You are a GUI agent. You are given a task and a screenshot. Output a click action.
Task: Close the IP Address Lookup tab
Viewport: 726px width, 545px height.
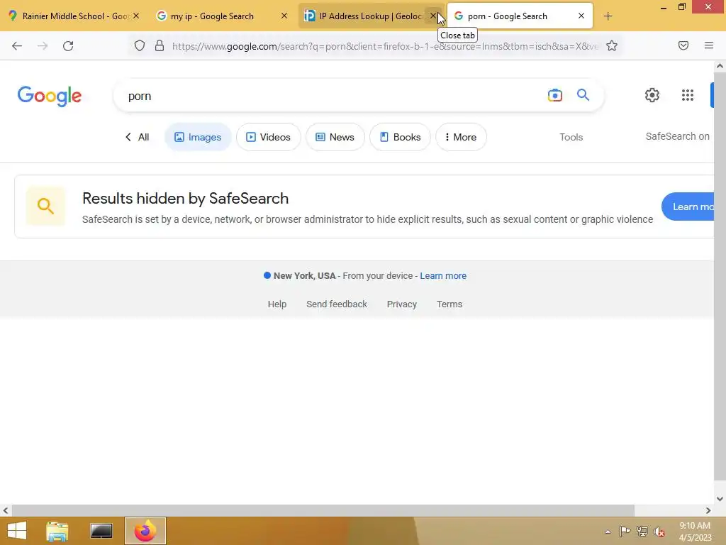[x=432, y=16]
